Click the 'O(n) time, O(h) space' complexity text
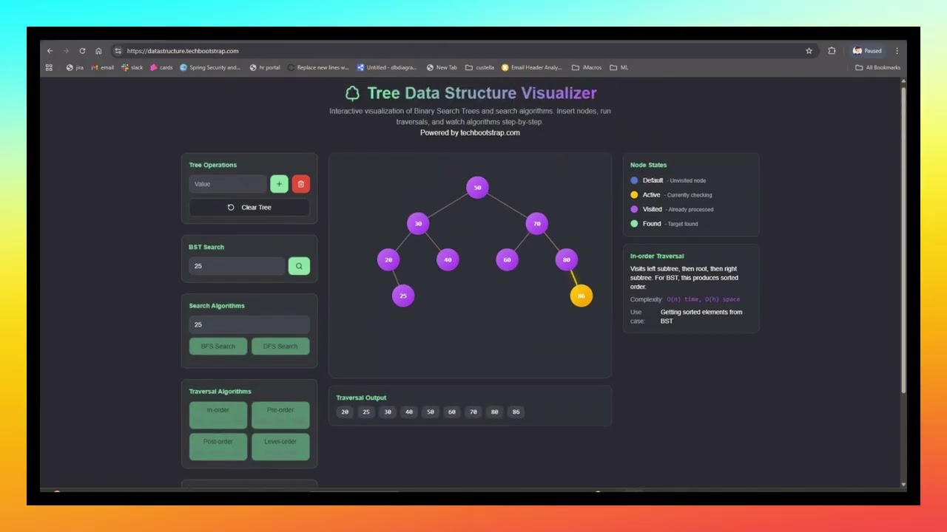Viewport: 947px width, 532px height. (x=703, y=299)
